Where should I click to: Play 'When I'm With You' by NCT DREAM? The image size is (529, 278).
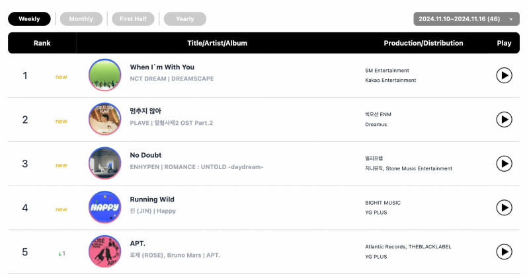coord(504,75)
